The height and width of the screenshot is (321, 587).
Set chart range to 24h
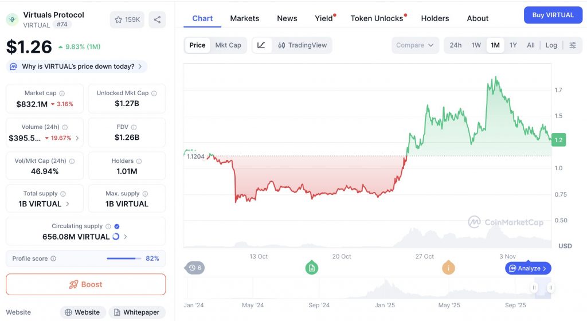tap(456, 45)
